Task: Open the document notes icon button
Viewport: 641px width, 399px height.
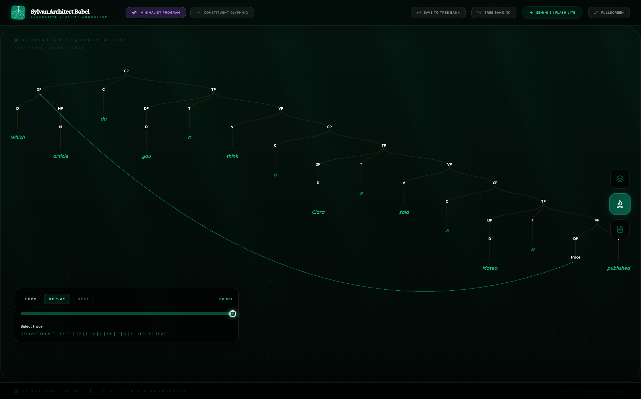Action: point(620,229)
